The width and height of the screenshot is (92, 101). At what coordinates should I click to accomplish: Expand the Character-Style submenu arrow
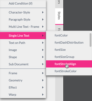[43, 12]
